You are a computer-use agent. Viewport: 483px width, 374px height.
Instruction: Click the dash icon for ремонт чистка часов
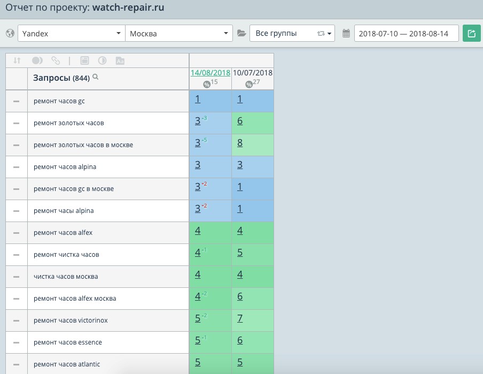point(17,255)
